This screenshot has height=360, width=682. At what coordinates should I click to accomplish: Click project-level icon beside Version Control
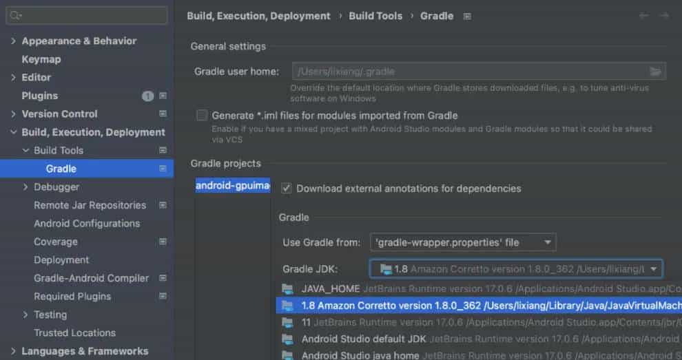pos(163,114)
